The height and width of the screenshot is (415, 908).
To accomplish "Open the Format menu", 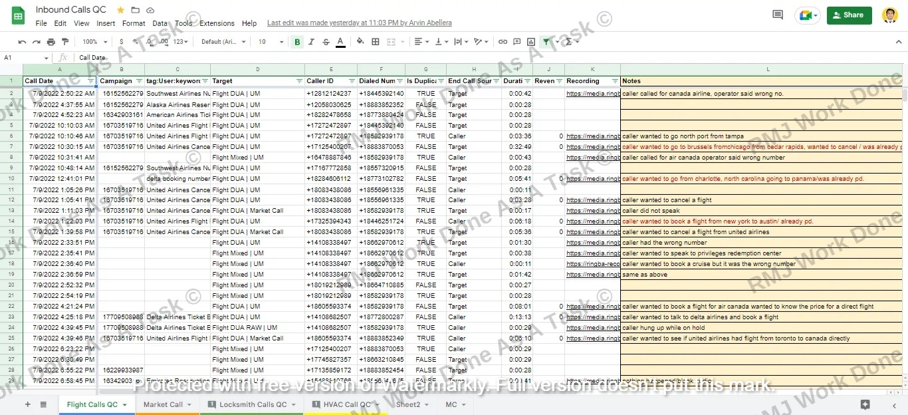I will (x=134, y=23).
